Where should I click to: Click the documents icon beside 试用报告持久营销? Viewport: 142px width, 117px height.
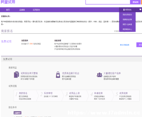pyautogui.click(x=16, y=75)
